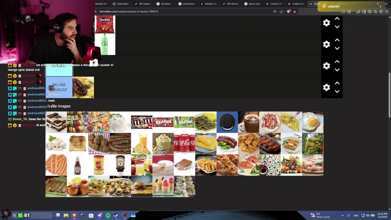Pick the french fries image
Image resolution: width=391 pixels, height=220 pixels.
pyautogui.click(x=206, y=165)
